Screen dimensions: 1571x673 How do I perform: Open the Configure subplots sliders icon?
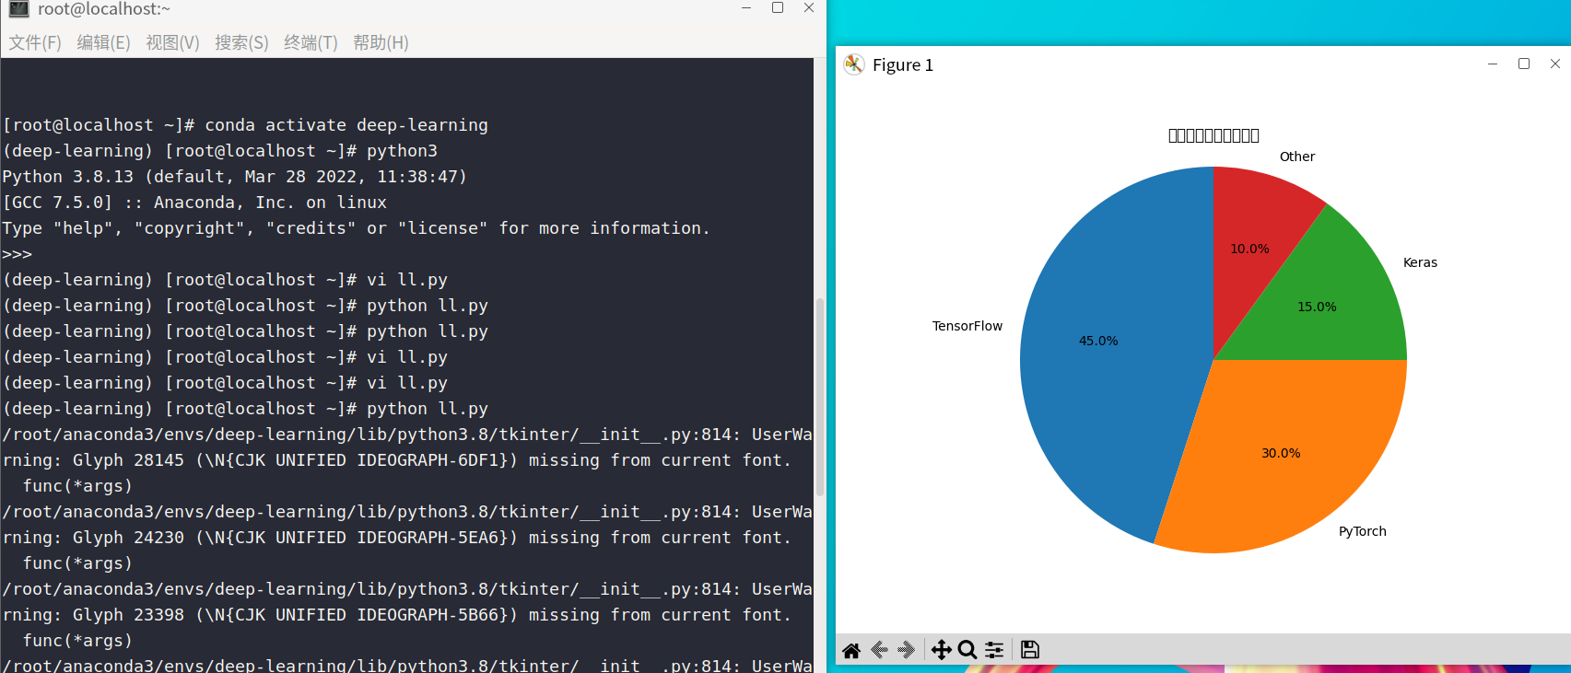point(994,650)
